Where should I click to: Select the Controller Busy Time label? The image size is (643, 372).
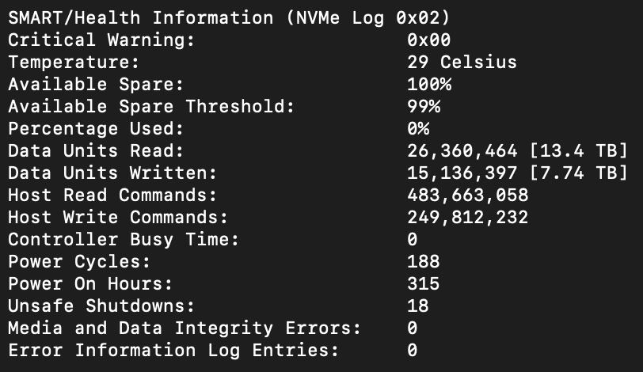(x=124, y=240)
